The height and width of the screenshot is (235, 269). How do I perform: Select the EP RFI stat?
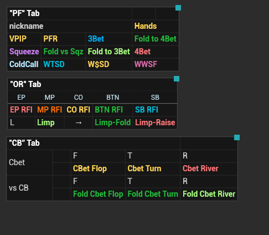click(x=21, y=110)
